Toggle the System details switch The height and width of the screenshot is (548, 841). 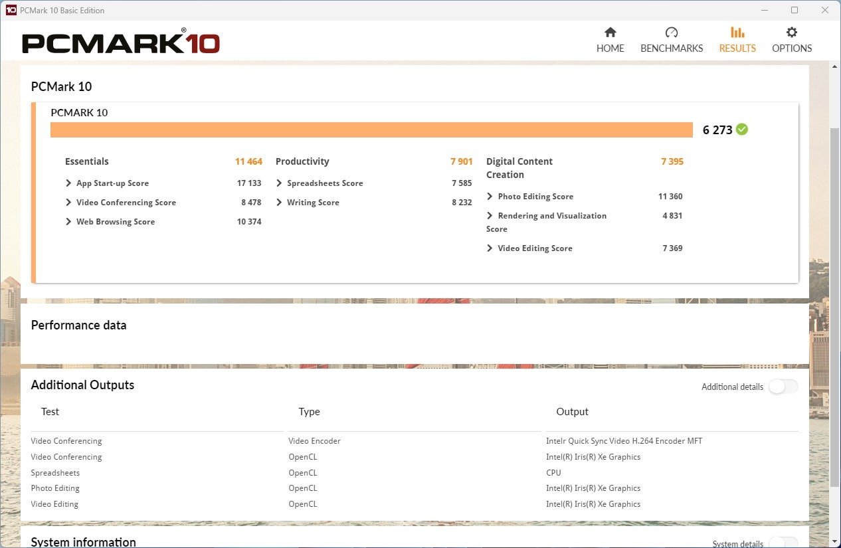coord(783,543)
